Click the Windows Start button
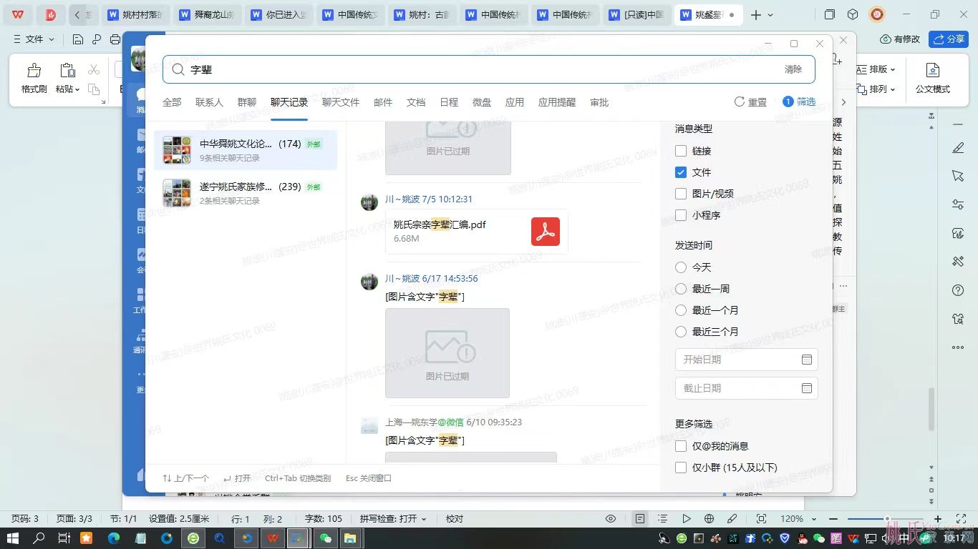 click(x=14, y=538)
